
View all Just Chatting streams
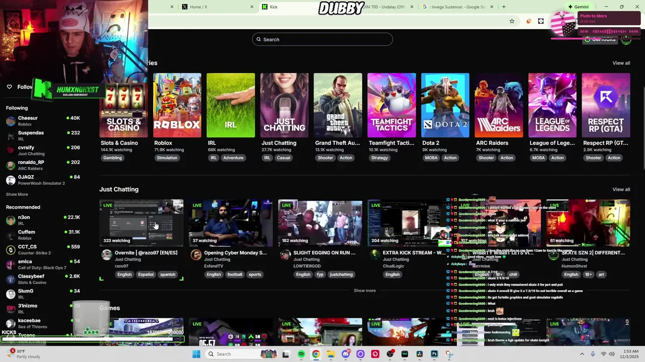[621, 189]
